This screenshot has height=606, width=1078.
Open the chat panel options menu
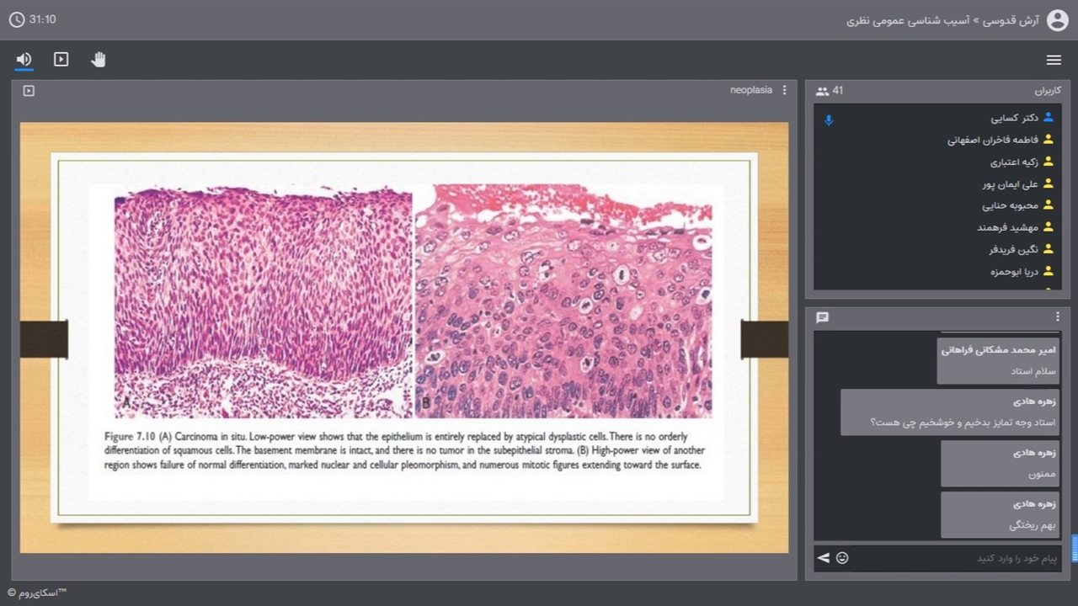click(x=1058, y=316)
